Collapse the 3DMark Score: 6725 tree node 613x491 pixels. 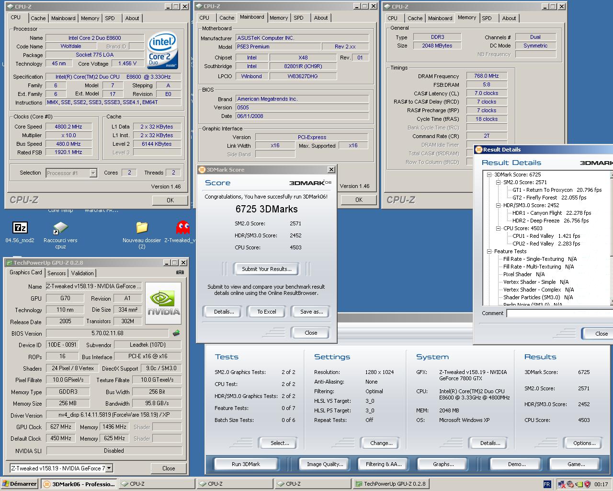[489, 175]
